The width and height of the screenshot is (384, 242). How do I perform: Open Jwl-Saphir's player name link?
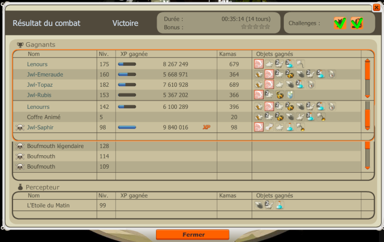[x=40, y=127]
